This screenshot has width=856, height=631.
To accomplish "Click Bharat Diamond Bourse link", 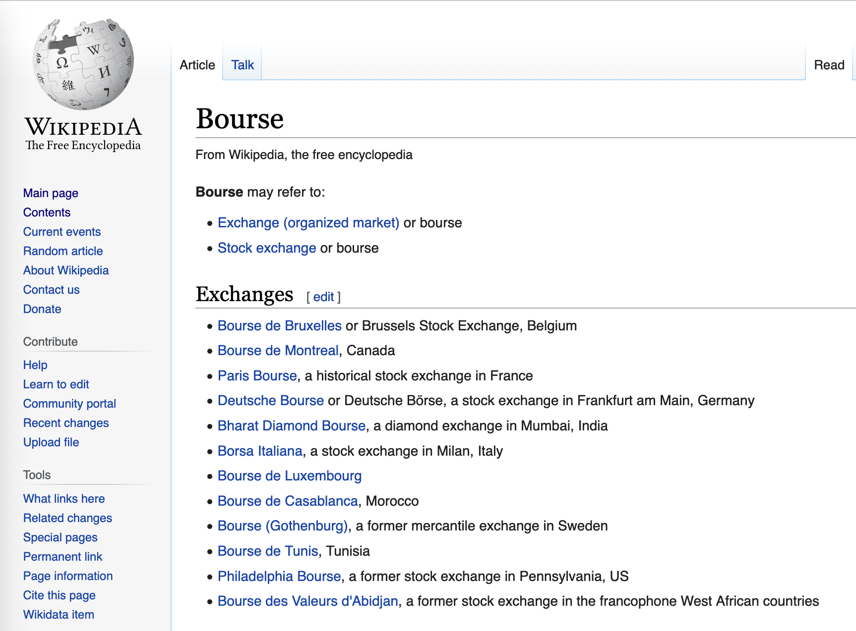I will coord(292,426).
